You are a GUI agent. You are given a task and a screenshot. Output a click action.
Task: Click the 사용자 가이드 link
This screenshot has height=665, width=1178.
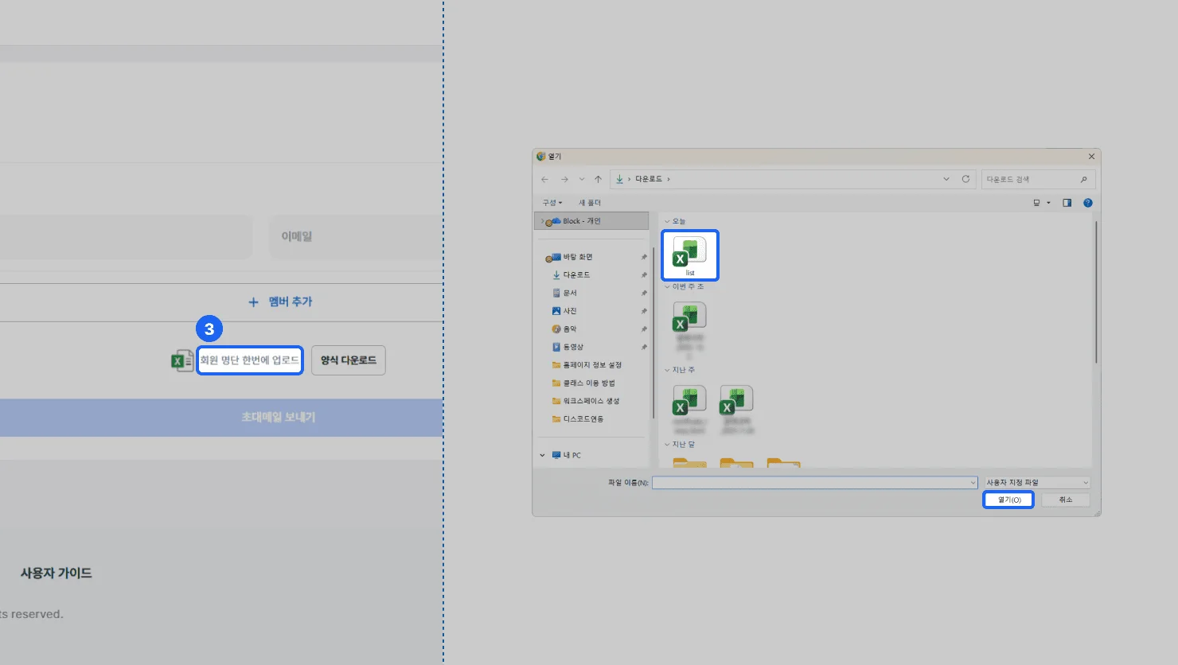[57, 573]
